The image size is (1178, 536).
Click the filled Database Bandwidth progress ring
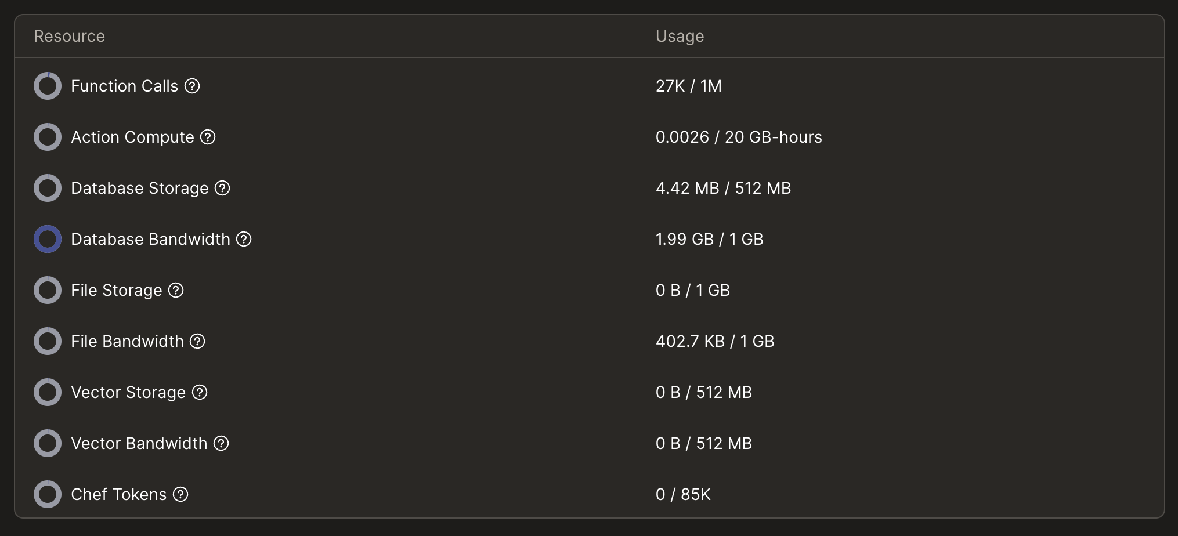[48, 239]
